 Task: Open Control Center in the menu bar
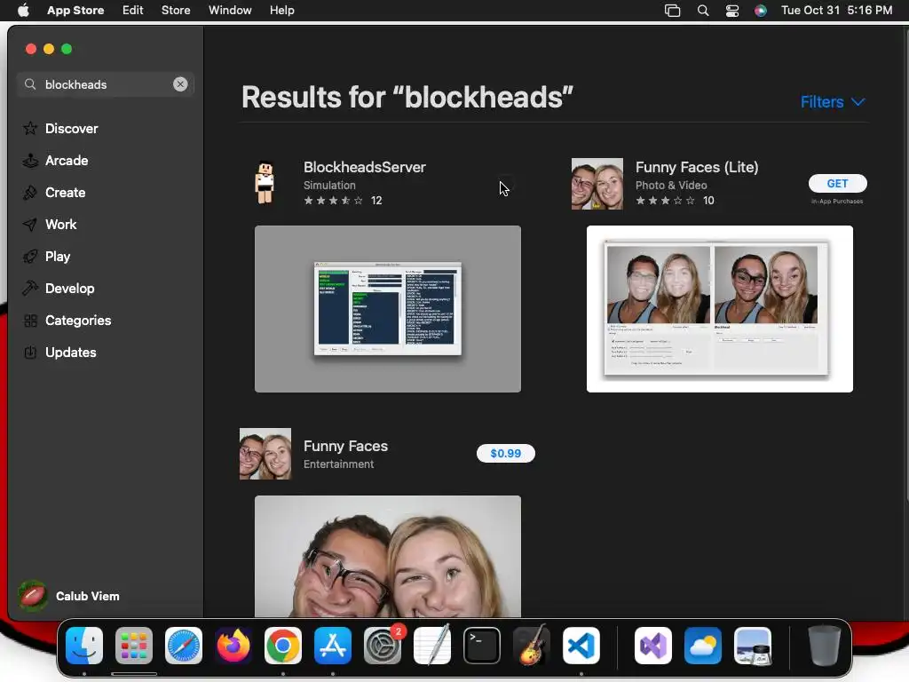(732, 11)
